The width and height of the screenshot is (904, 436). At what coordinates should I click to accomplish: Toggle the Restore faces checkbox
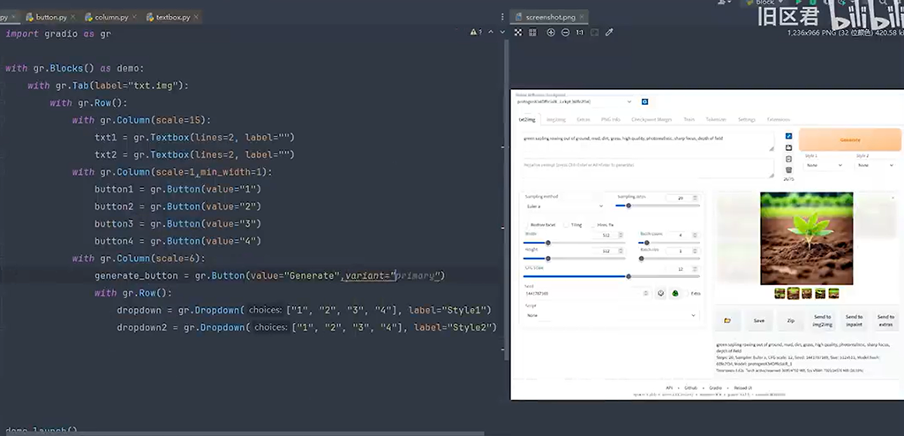[527, 225]
